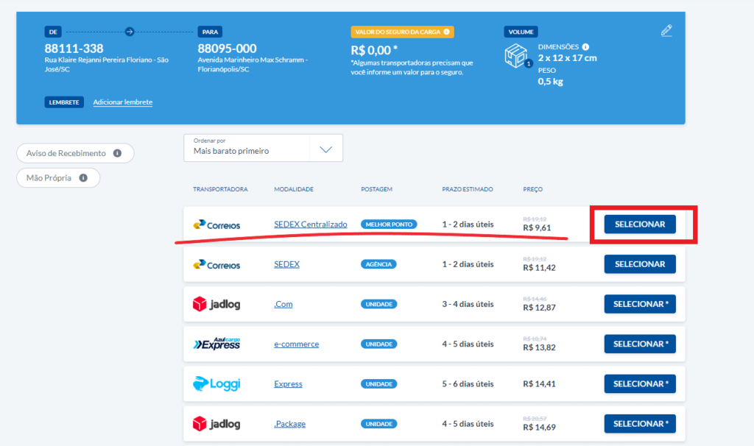Click Unidade badge in Loggi row

pyautogui.click(x=379, y=384)
